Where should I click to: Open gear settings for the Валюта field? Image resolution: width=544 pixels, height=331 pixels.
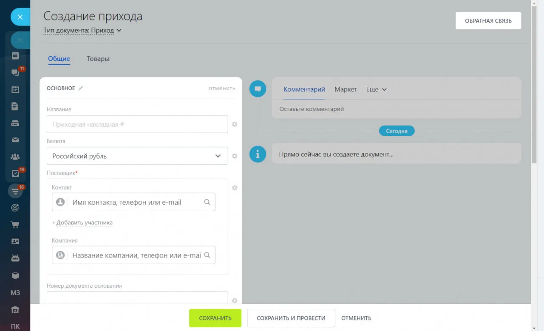pos(234,156)
